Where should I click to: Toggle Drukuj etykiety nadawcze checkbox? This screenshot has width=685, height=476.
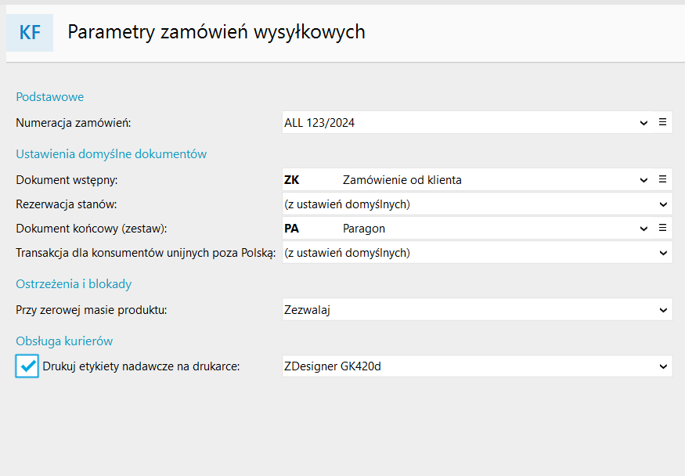(x=27, y=366)
